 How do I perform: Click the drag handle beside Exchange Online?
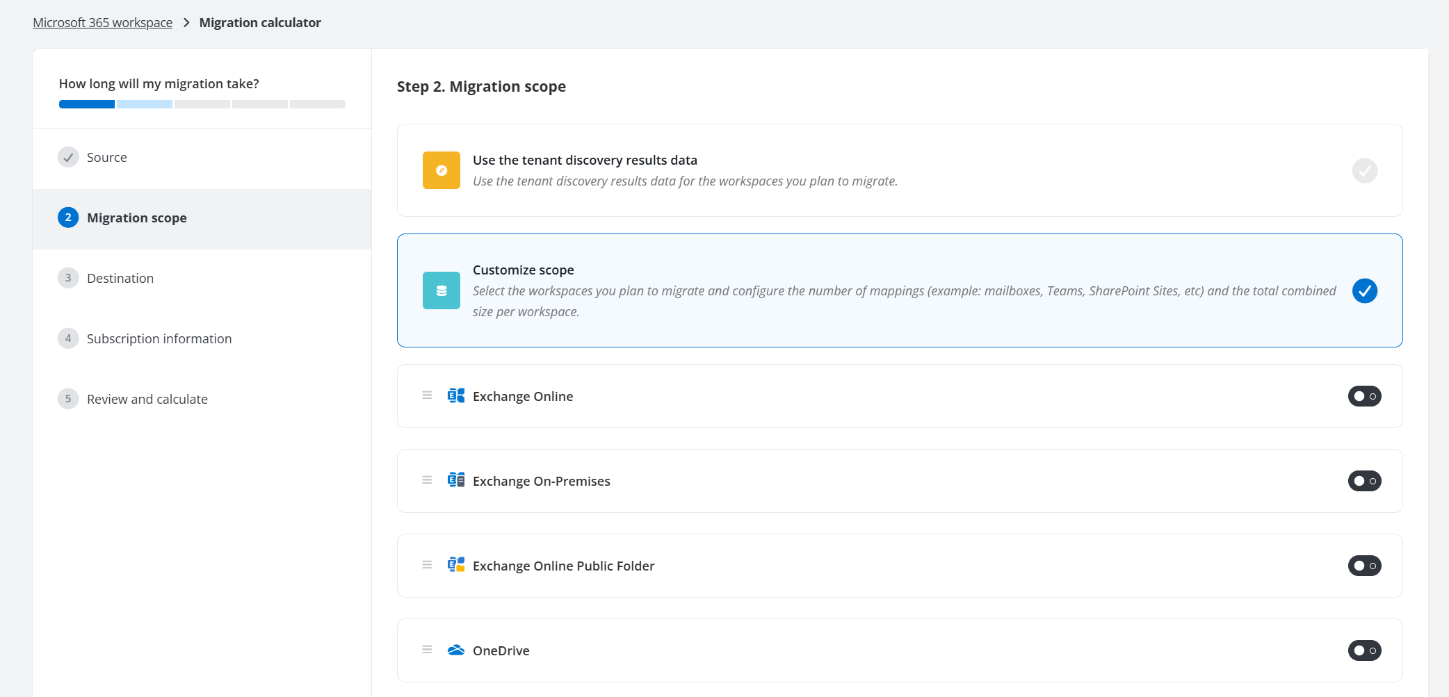point(427,395)
